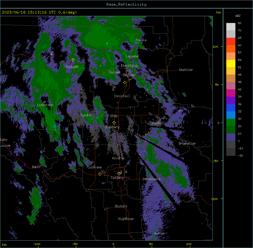Viewport: 253px width, 248px height.
Task: Click the Blackfalds city label
Action: (x=129, y=66)
